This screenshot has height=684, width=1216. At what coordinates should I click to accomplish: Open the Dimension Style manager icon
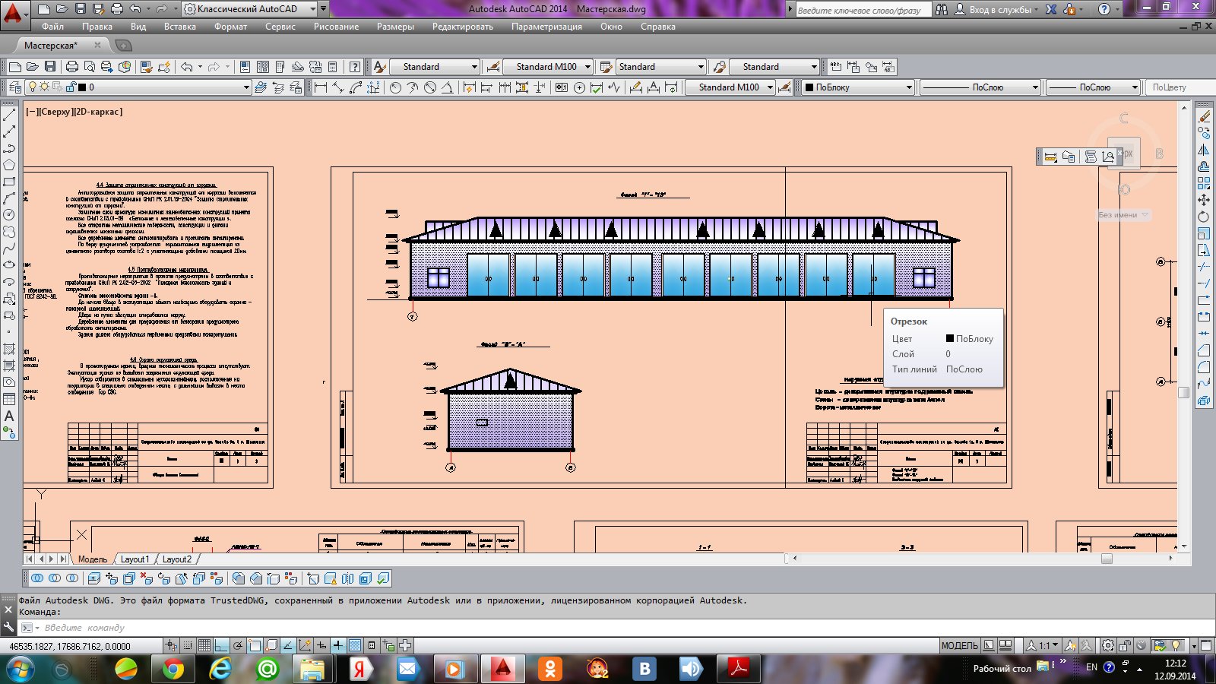493,67
